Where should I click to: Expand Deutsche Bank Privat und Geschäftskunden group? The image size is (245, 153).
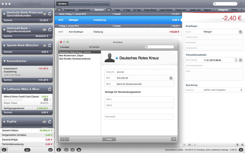(4, 14)
